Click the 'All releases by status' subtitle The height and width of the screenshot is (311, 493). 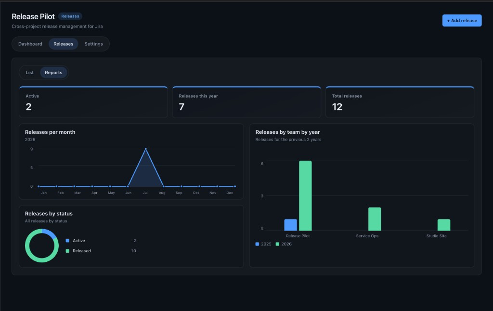(46, 221)
